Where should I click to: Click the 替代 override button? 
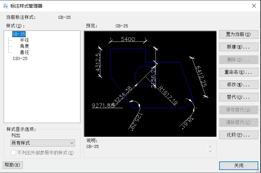[238, 97]
